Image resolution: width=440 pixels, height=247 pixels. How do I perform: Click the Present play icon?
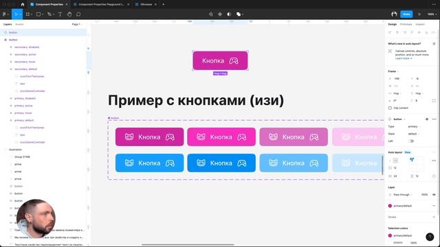[419, 14]
